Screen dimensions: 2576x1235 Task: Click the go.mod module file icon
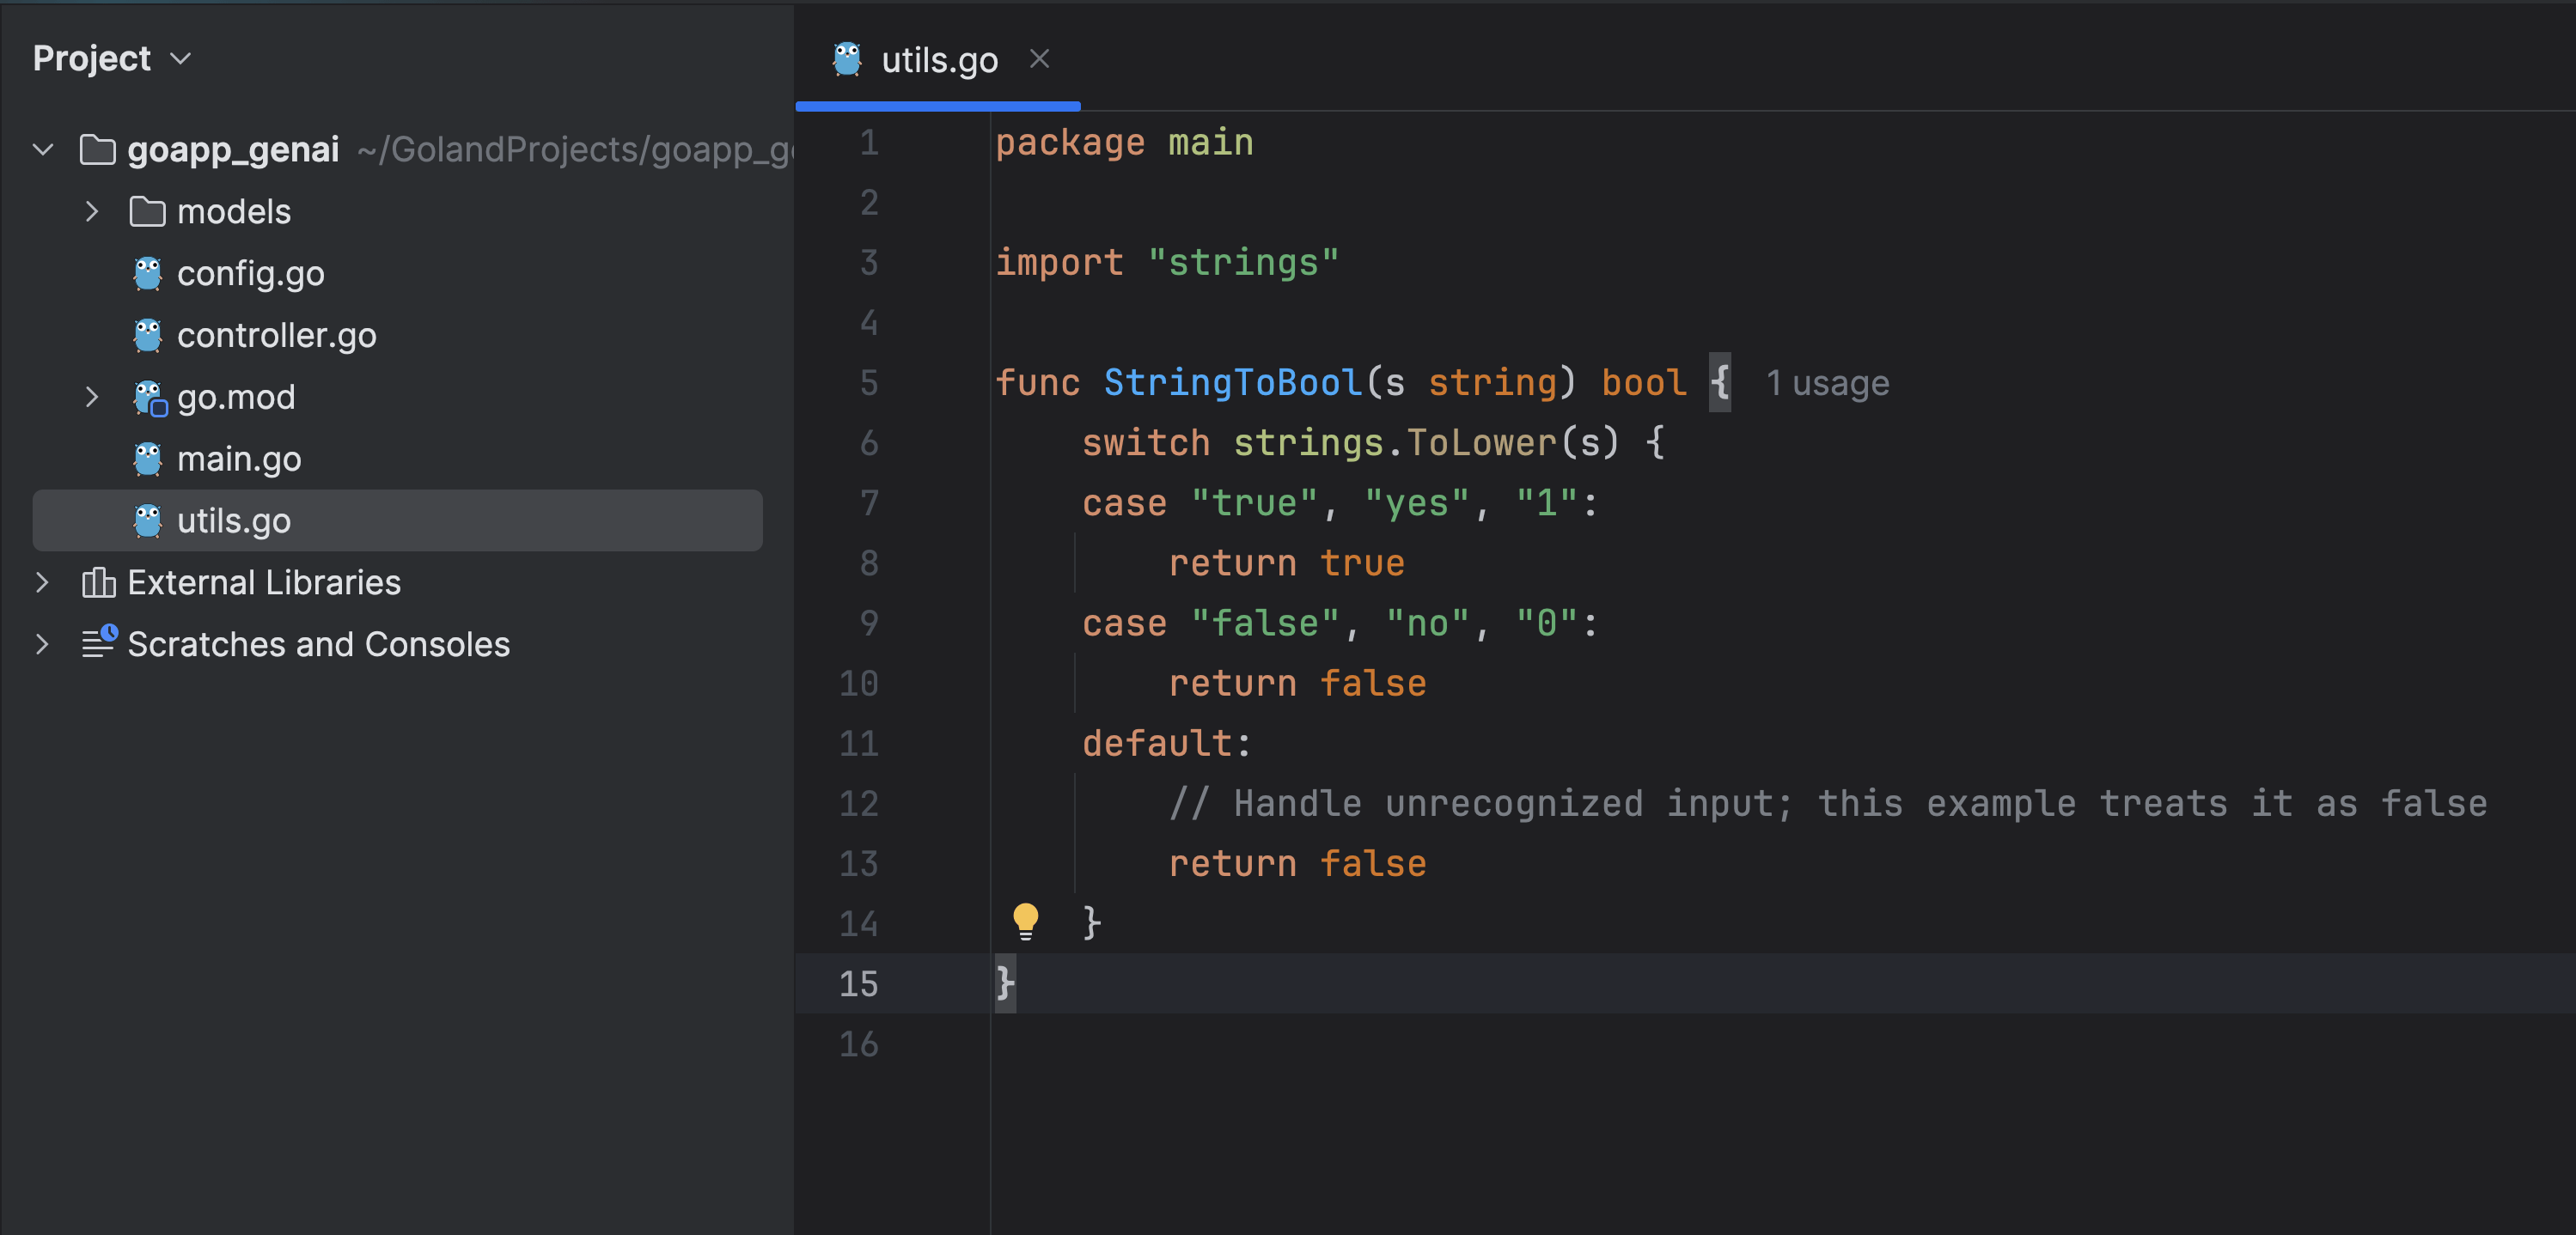[149, 398]
